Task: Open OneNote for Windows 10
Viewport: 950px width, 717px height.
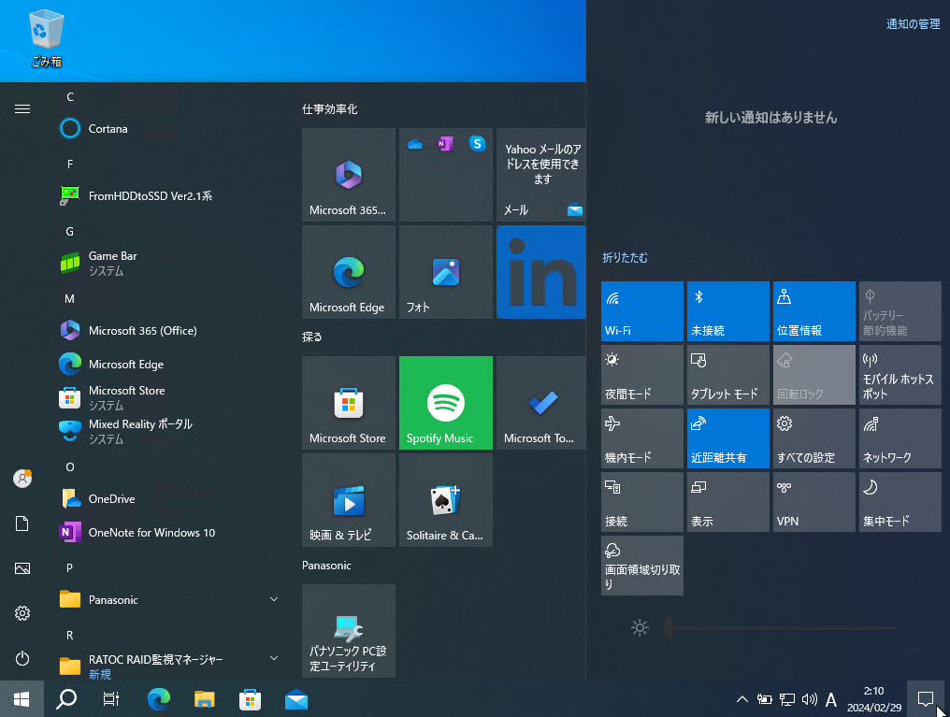Action: [168, 532]
